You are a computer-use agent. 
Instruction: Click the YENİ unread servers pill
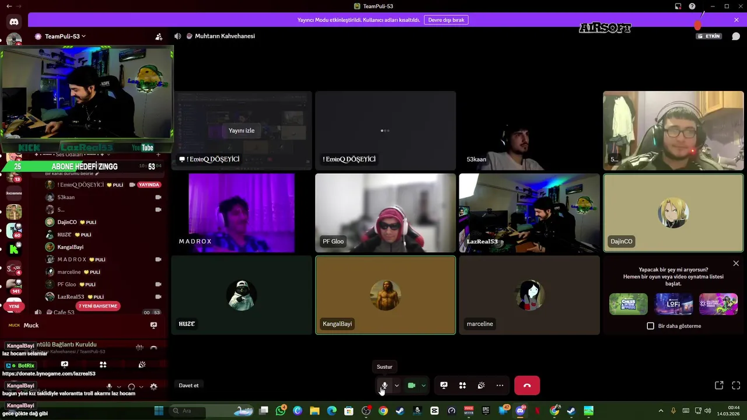coord(14,306)
